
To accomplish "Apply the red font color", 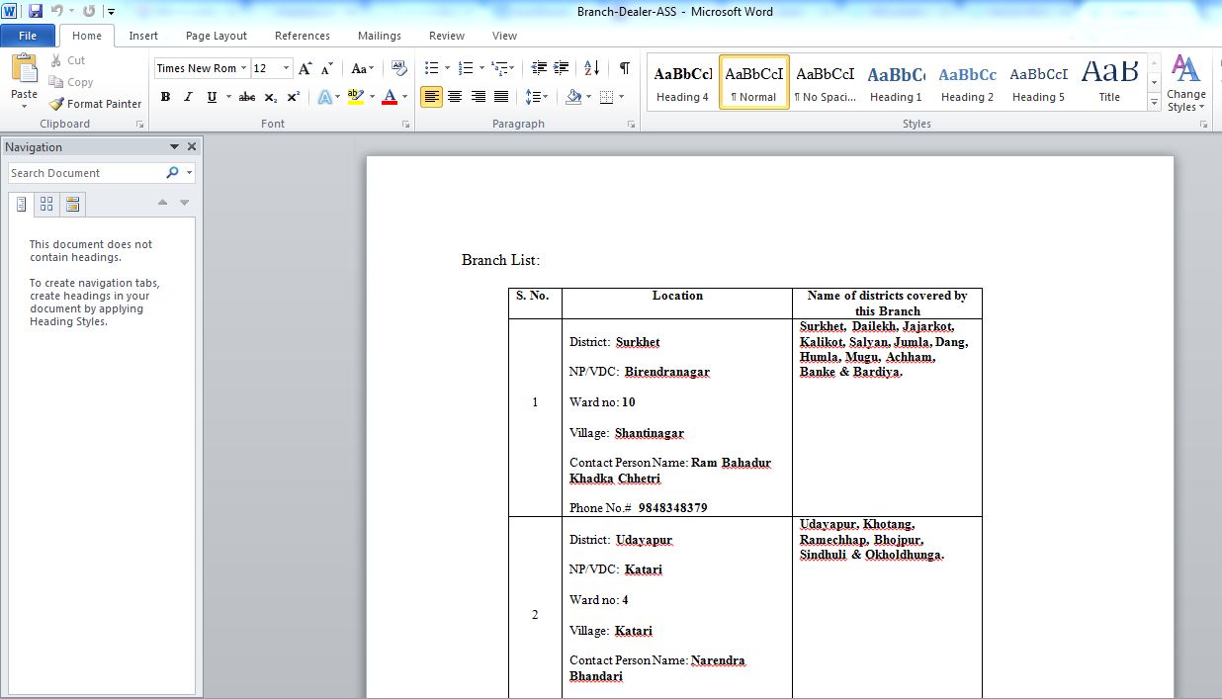I will coord(389,97).
